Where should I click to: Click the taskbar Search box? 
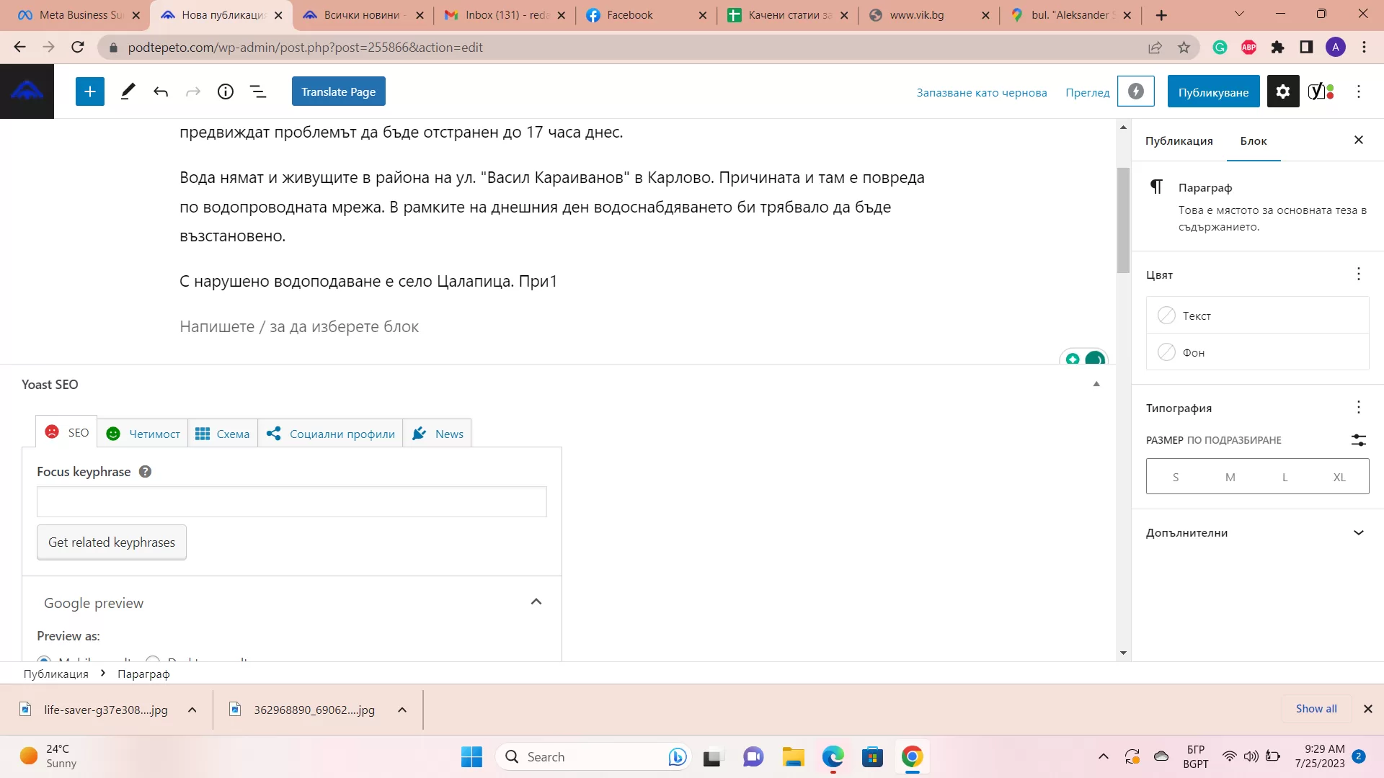[x=593, y=756]
